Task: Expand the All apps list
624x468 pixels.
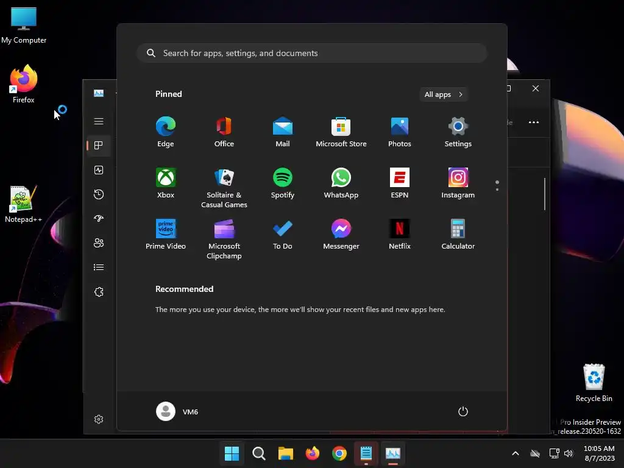Action: tap(444, 94)
